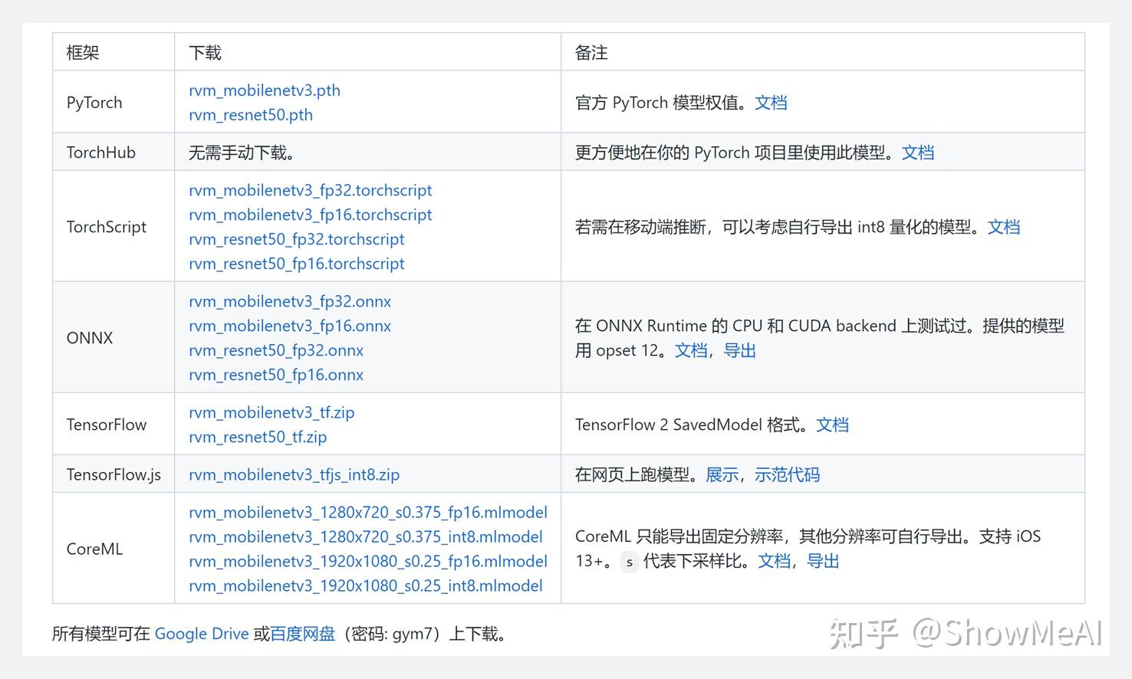Download rvm_resnet50_fp16.torchscript
This screenshot has height=679, width=1132.
pos(297,264)
